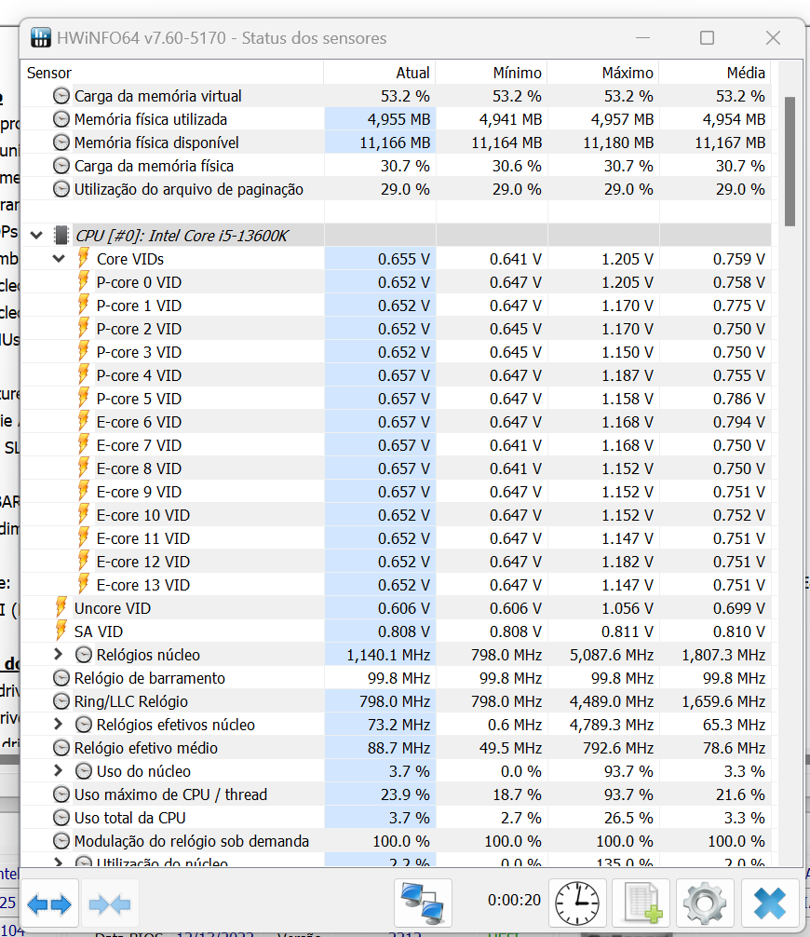Click the lightning icon beside E-core 13 VID
Viewport: 810px width, 937px height.
[83, 584]
